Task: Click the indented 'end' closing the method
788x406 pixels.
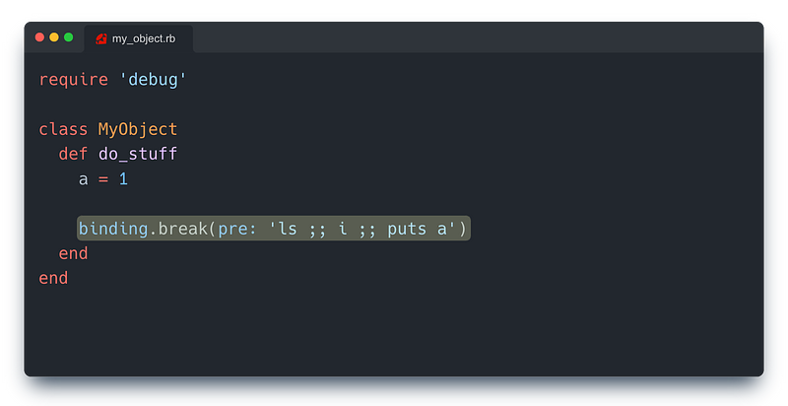Action: tap(73, 253)
